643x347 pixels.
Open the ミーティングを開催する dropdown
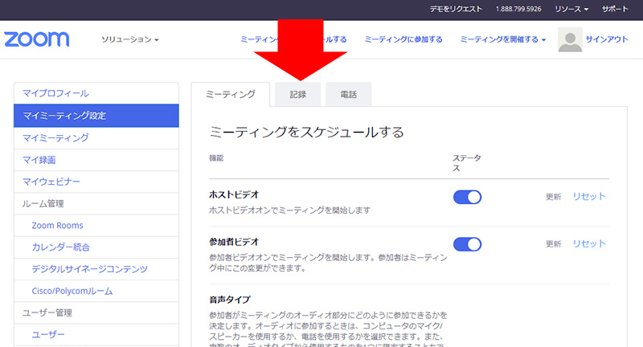tap(502, 39)
